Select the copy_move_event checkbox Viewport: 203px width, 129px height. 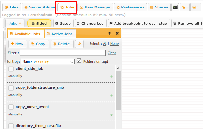click(x=11, y=107)
